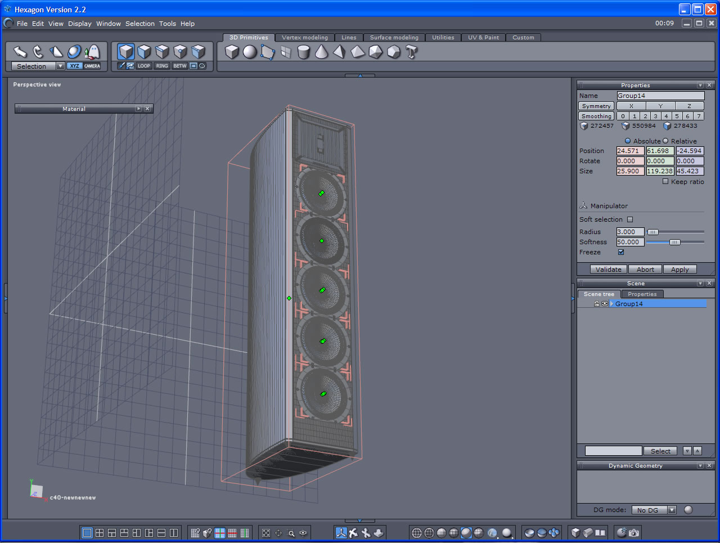Switch to the Vertex modeling tab

pyautogui.click(x=304, y=38)
